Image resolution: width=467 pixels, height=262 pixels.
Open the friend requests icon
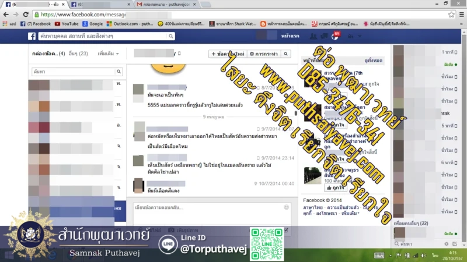click(x=313, y=36)
